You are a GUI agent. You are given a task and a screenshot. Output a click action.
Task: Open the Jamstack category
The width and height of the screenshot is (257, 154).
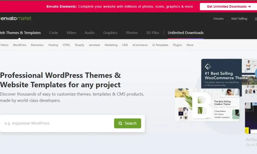pyautogui.click(x=94, y=45)
